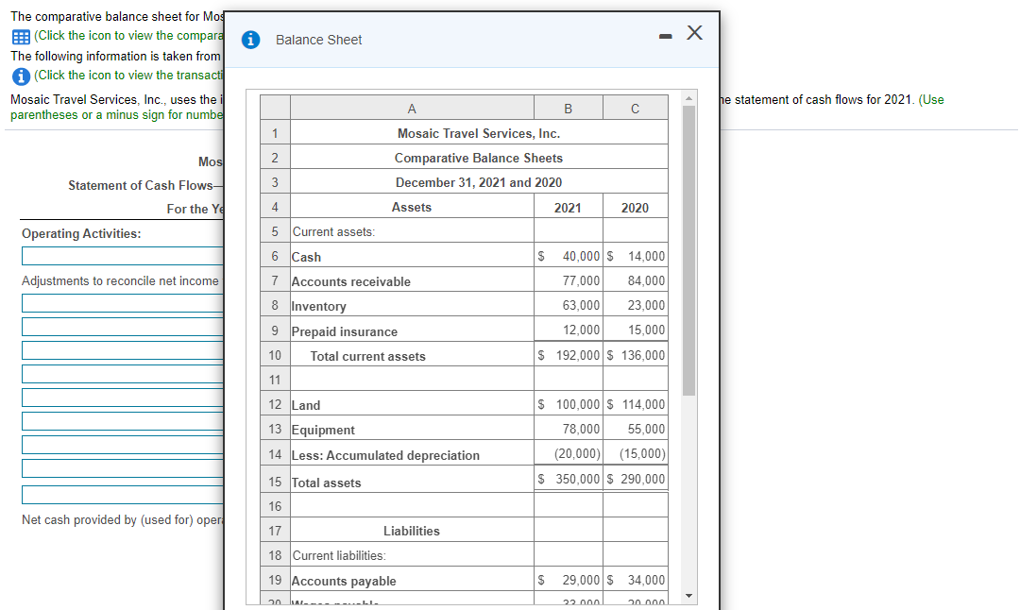
Task: Click the 2020 total current assets 136,000
Action: 643,355
